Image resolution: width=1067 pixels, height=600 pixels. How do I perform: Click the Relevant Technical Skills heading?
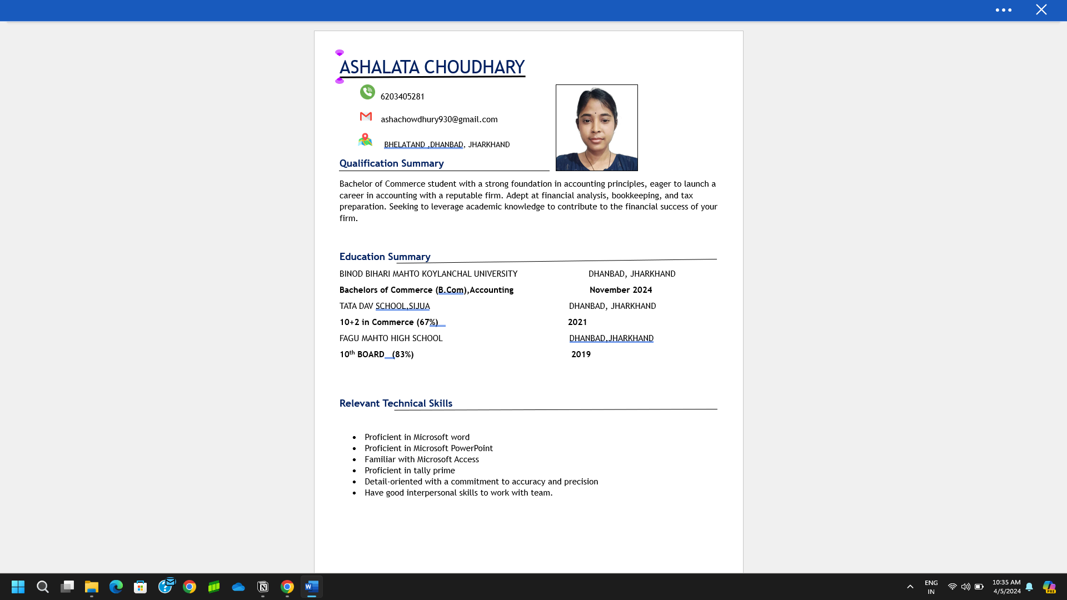(x=396, y=403)
